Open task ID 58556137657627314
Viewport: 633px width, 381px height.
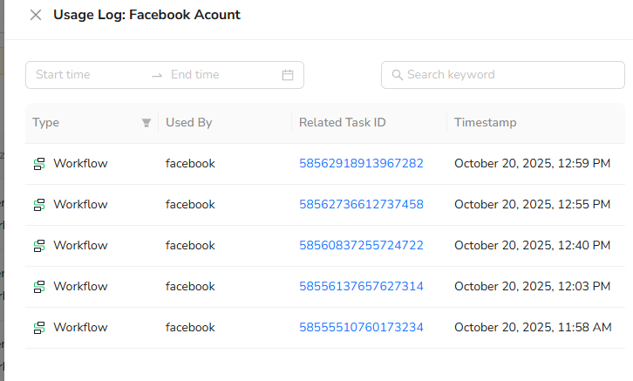pyautogui.click(x=361, y=286)
